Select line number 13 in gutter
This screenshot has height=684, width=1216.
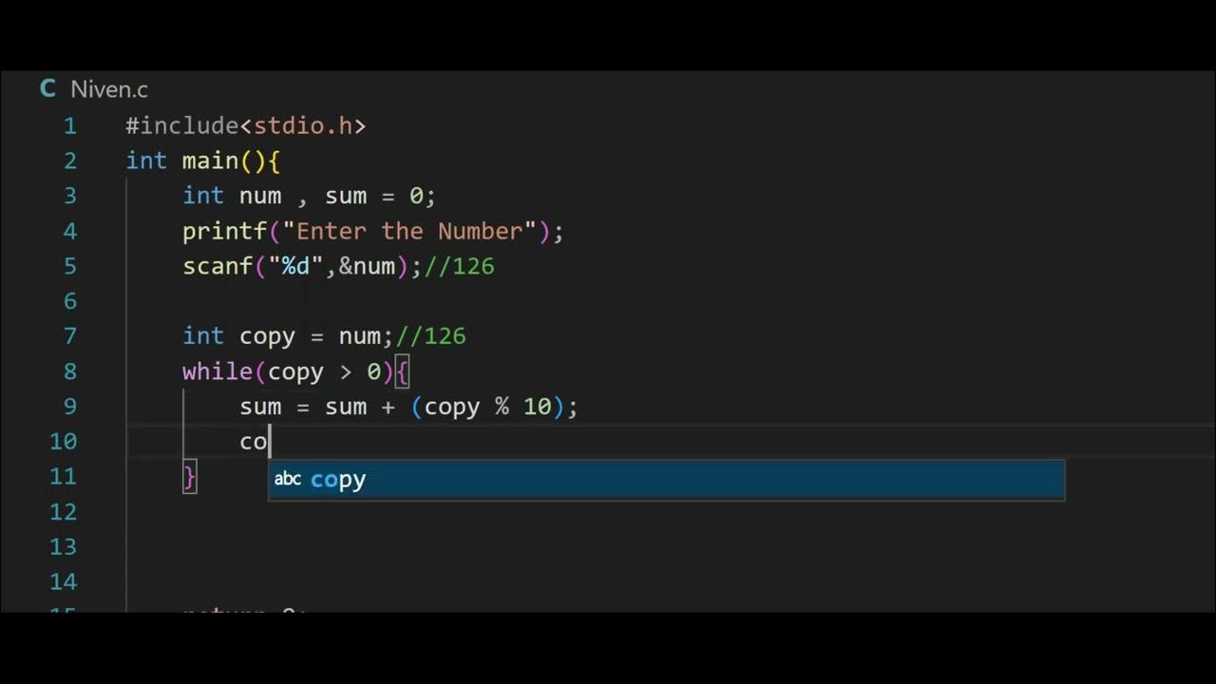click(x=63, y=547)
